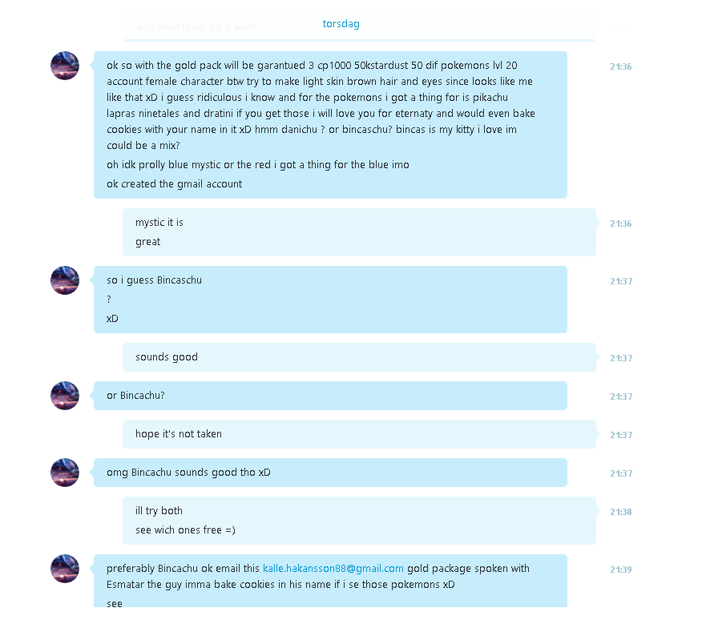Select the 'hope it's not taken' message
The height and width of the screenshot is (628, 702).
[x=360, y=434]
